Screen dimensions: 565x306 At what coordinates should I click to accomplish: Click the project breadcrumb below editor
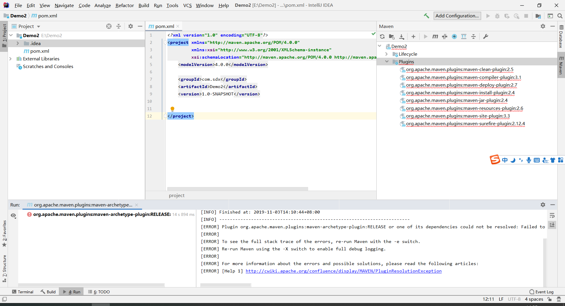tap(177, 195)
